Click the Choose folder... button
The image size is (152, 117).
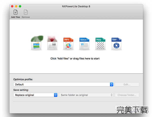click(127, 95)
